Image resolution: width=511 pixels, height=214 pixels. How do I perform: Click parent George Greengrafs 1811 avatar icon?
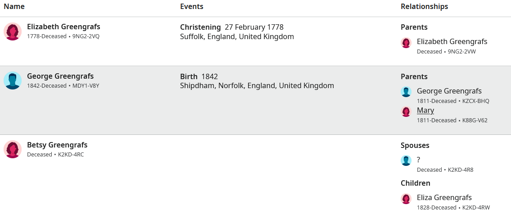[406, 92]
